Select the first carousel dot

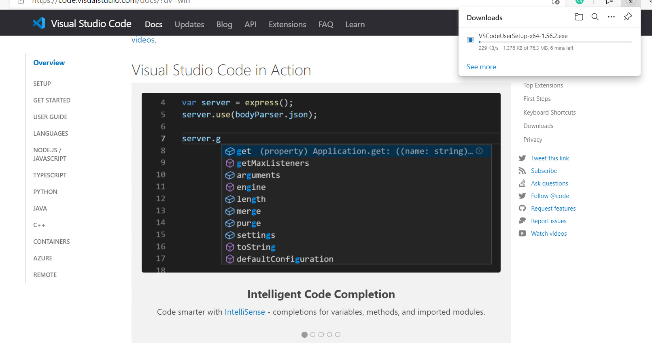click(304, 334)
